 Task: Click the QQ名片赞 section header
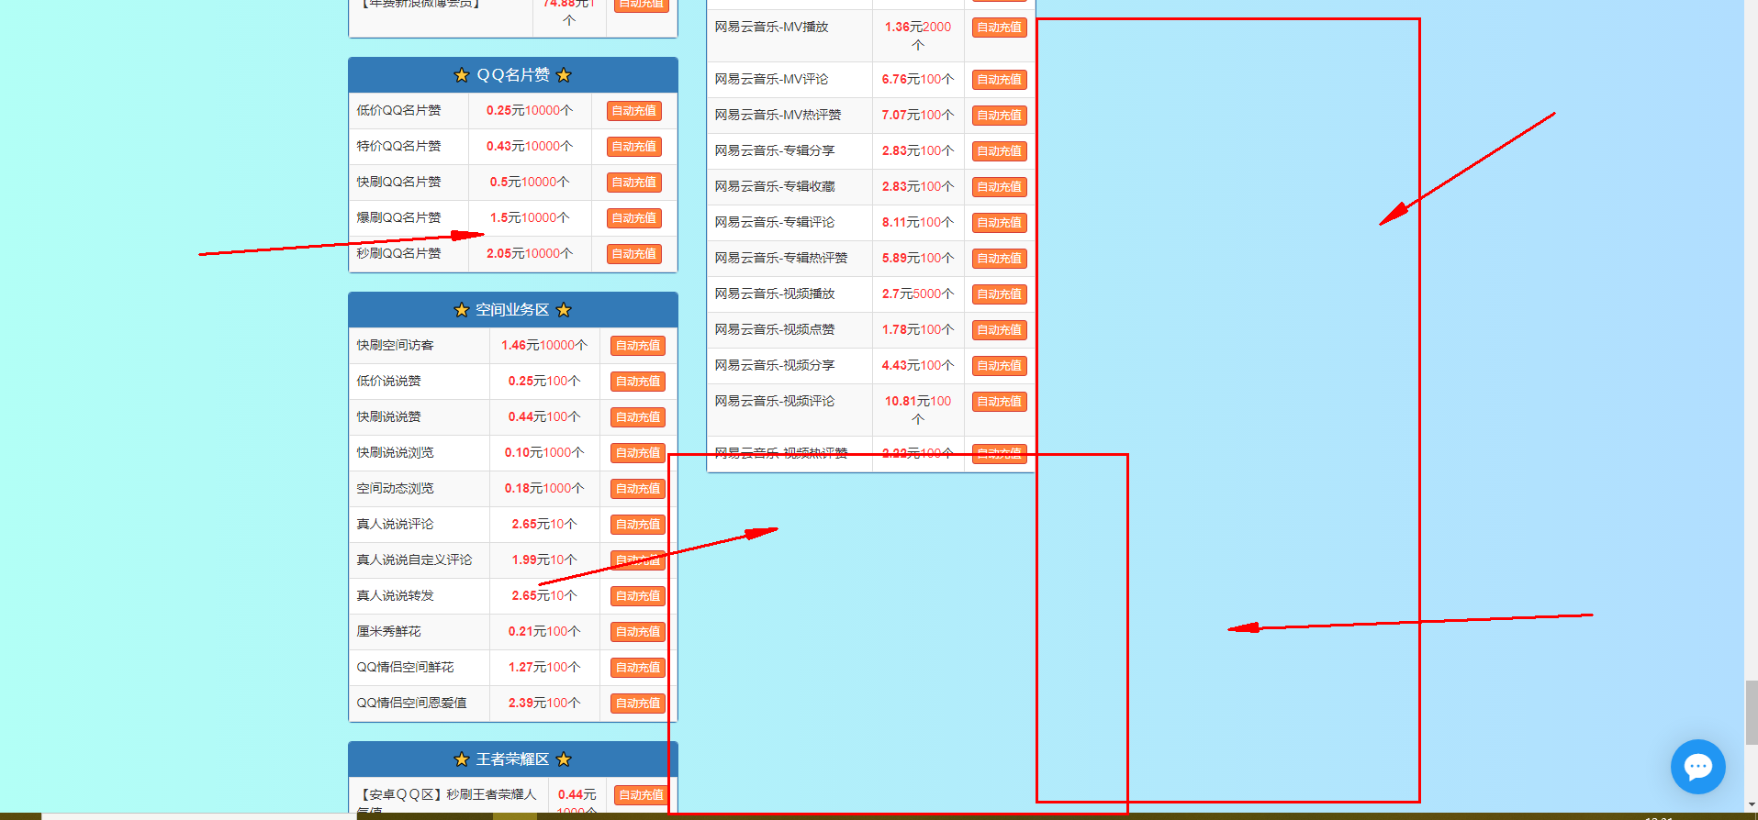[513, 75]
